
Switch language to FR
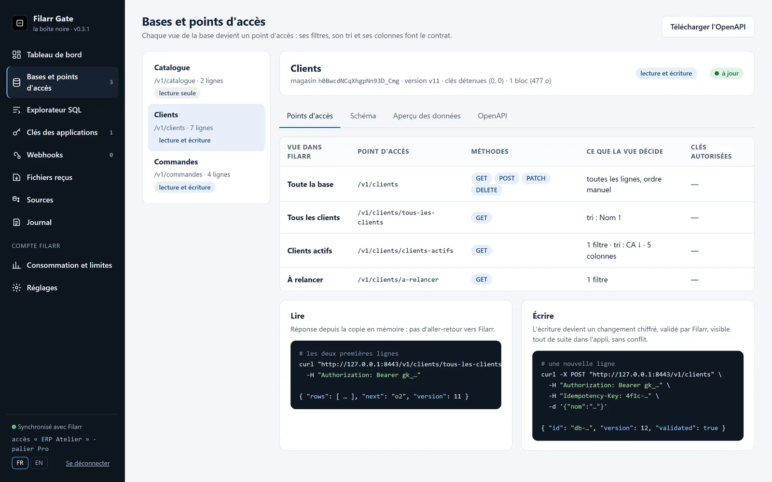(20, 463)
